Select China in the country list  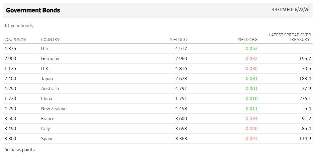tap(46, 99)
